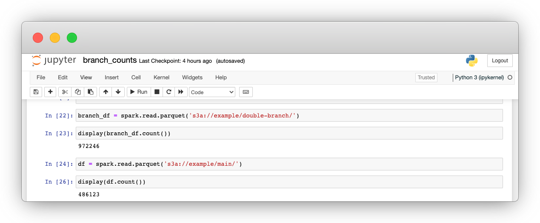Viewport: 540px width, 223px height.
Task: Open the Cell menu
Action: coord(136,78)
